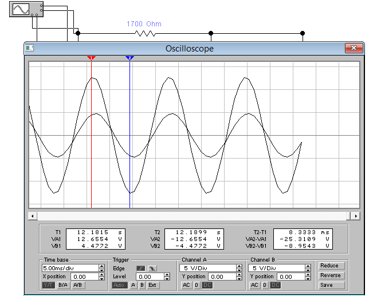The width and height of the screenshot is (373, 300).
Task: Click the Time base X position field
Action: pos(85,277)
